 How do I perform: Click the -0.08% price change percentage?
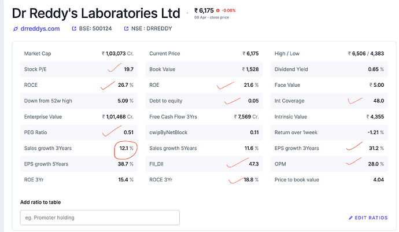229,10
